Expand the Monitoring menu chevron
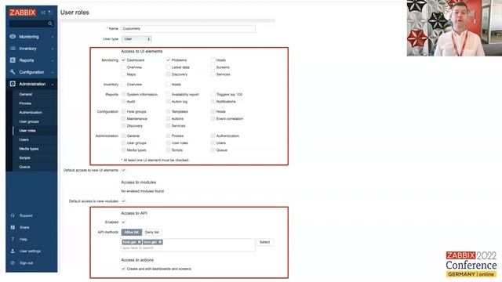The width and height of the screenshot is (502, 282). (x=53, y=37)
